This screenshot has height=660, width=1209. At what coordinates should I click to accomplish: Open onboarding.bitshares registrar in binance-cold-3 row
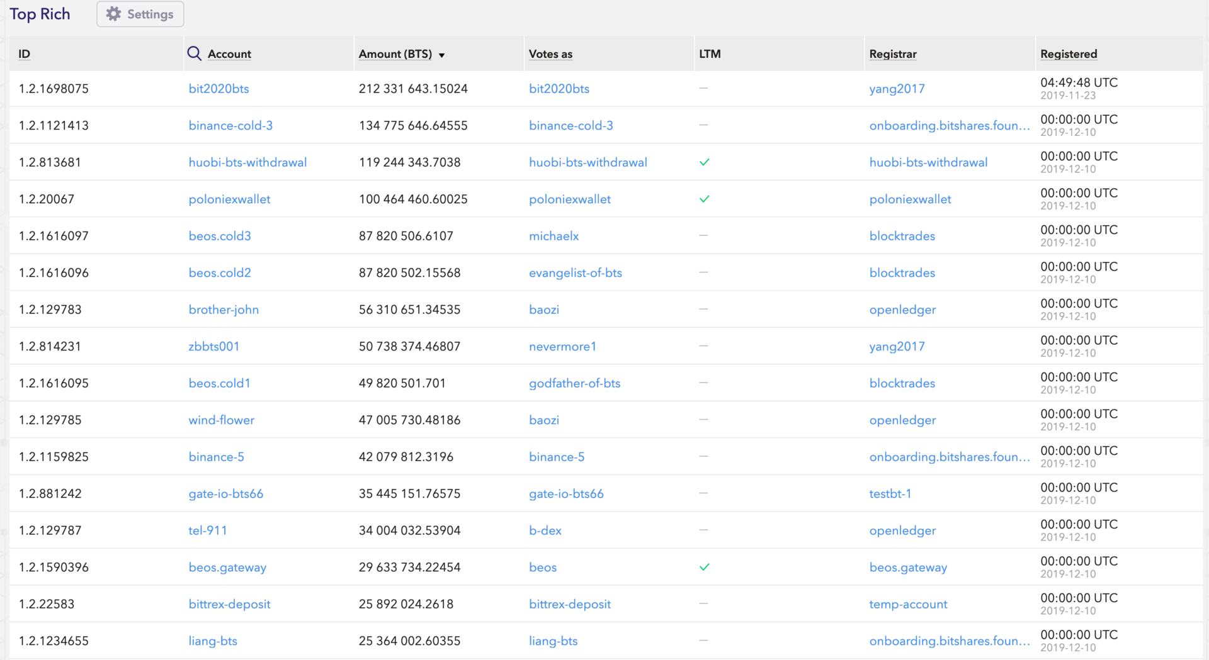(950, 125)
